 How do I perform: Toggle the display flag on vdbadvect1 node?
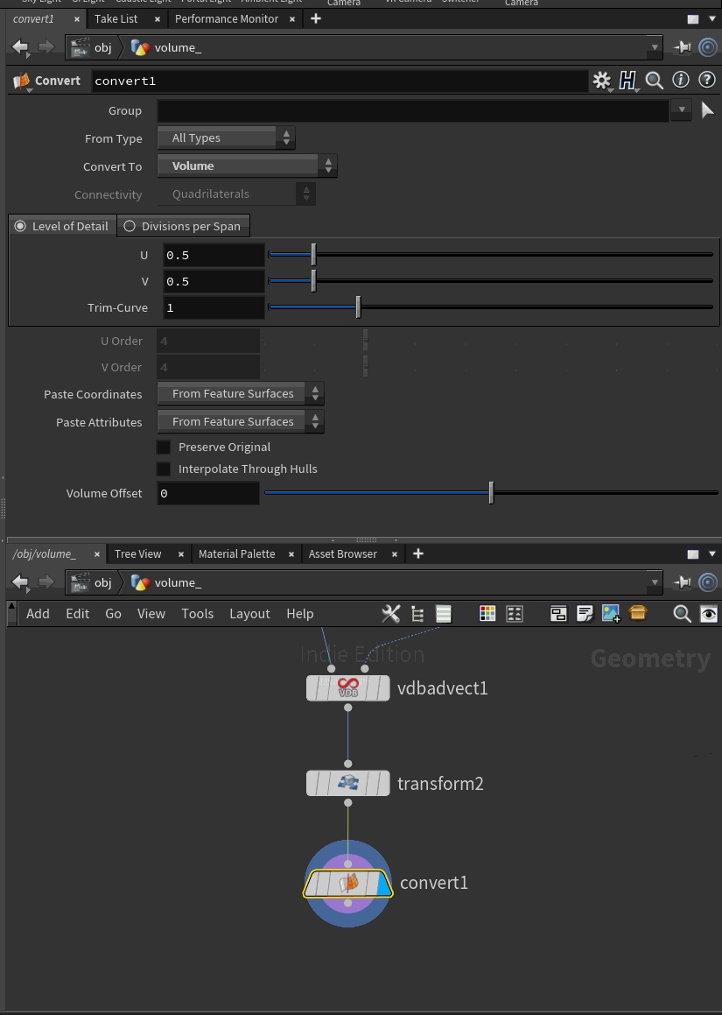pyautogui.click(x=383, y=688)
